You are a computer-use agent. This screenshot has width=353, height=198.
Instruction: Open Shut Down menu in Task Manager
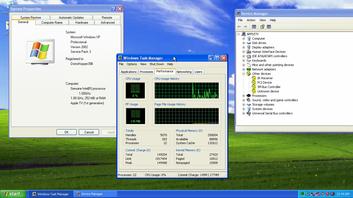pos(157,64)
